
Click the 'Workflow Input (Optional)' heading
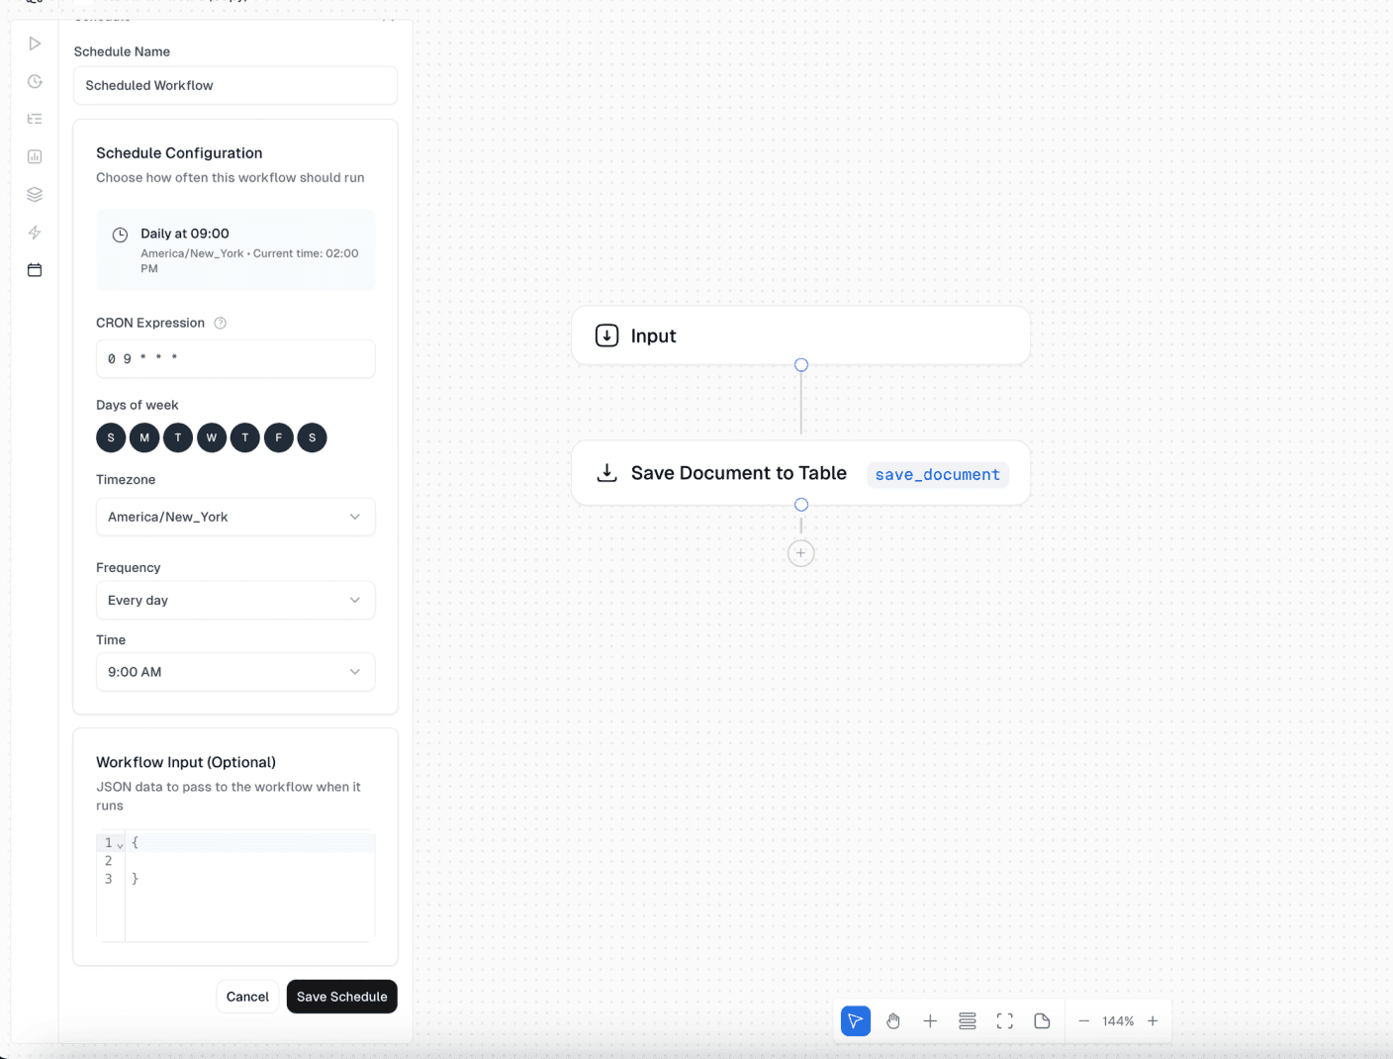[186, 762]
